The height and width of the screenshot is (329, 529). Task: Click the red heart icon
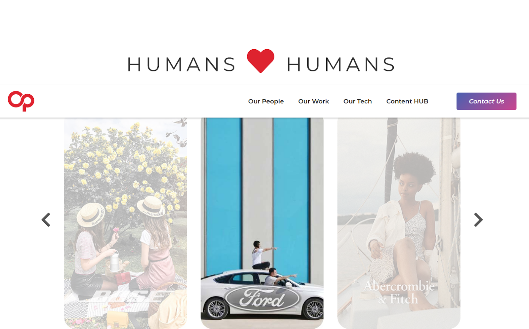pos(261,61)
